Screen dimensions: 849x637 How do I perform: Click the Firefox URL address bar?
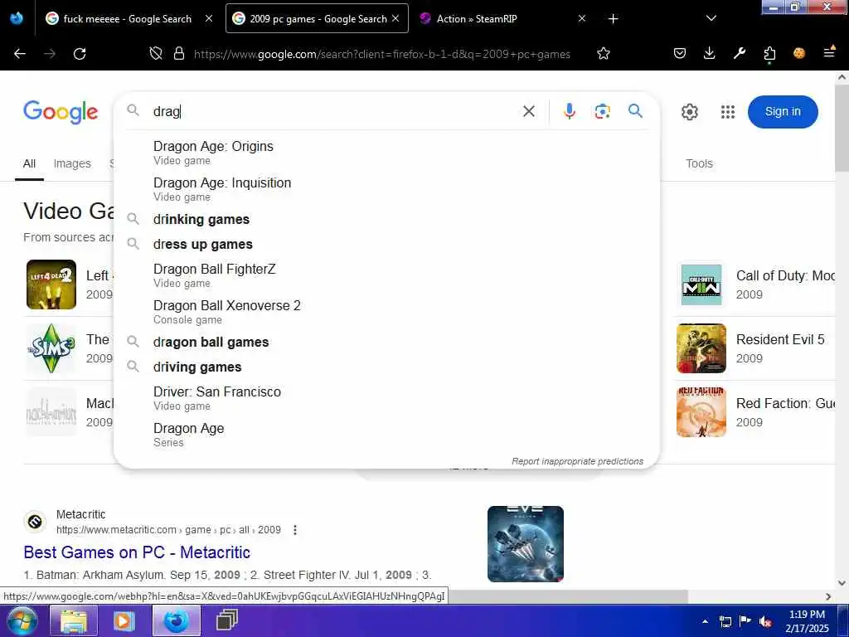tap(381, 54)
